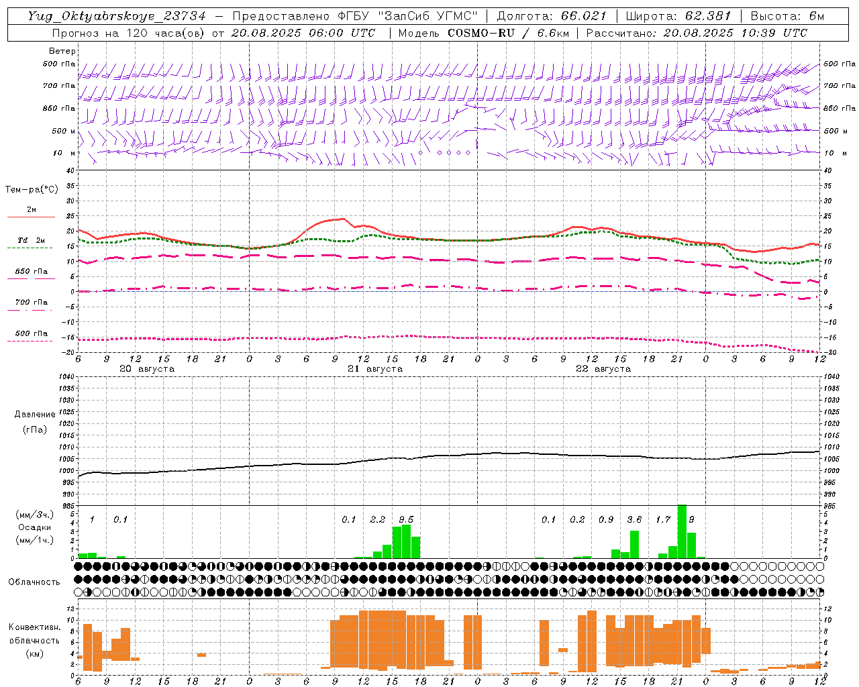The width and height of the screenshot is (859, 687).
Task: Click the Тем-ра(°C) temperature panel label
Action: click(x=32, y=190)
